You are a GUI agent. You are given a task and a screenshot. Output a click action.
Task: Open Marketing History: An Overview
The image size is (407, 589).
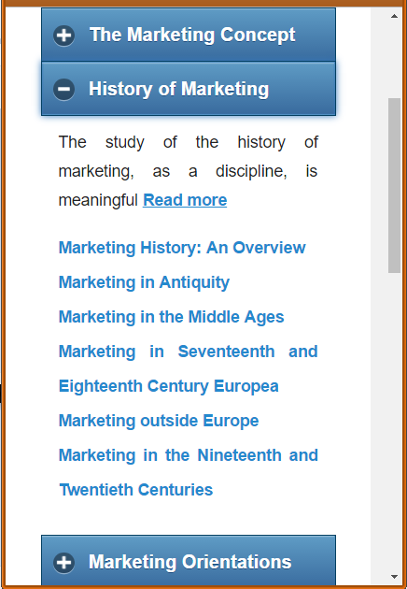[182, 248]
